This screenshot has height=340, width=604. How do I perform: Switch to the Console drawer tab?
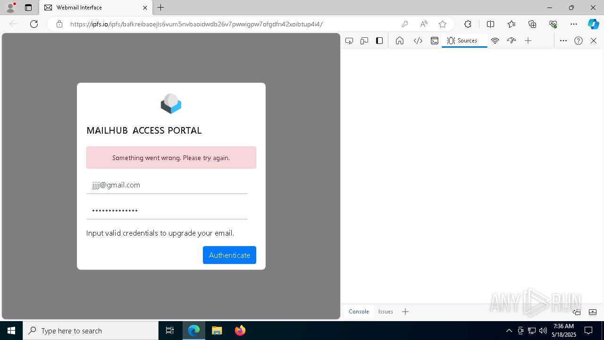(359, 312)
